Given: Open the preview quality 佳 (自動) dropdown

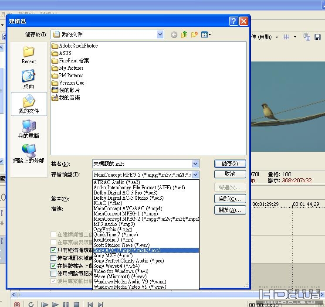Looking at the screenshot, I should [x=277, y=37].
